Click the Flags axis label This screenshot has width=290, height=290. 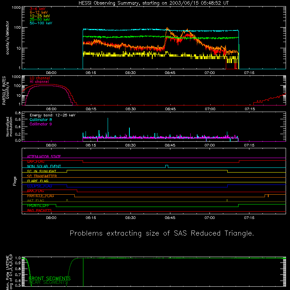pos(15,181)
